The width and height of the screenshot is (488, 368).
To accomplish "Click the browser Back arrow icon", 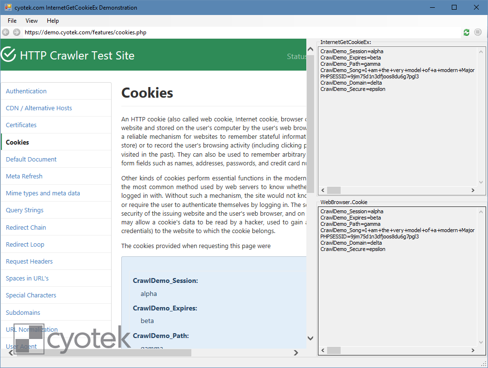I will (x=6, y=32).
